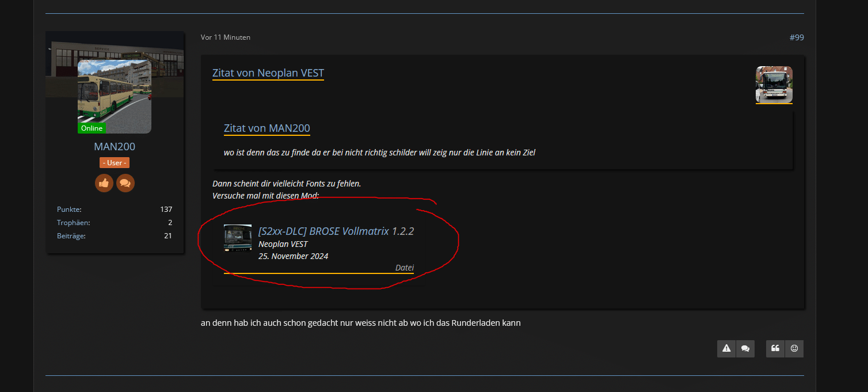Click the 'Datei' label in the file card
868x392 pixels.
(x=405, y=268)
